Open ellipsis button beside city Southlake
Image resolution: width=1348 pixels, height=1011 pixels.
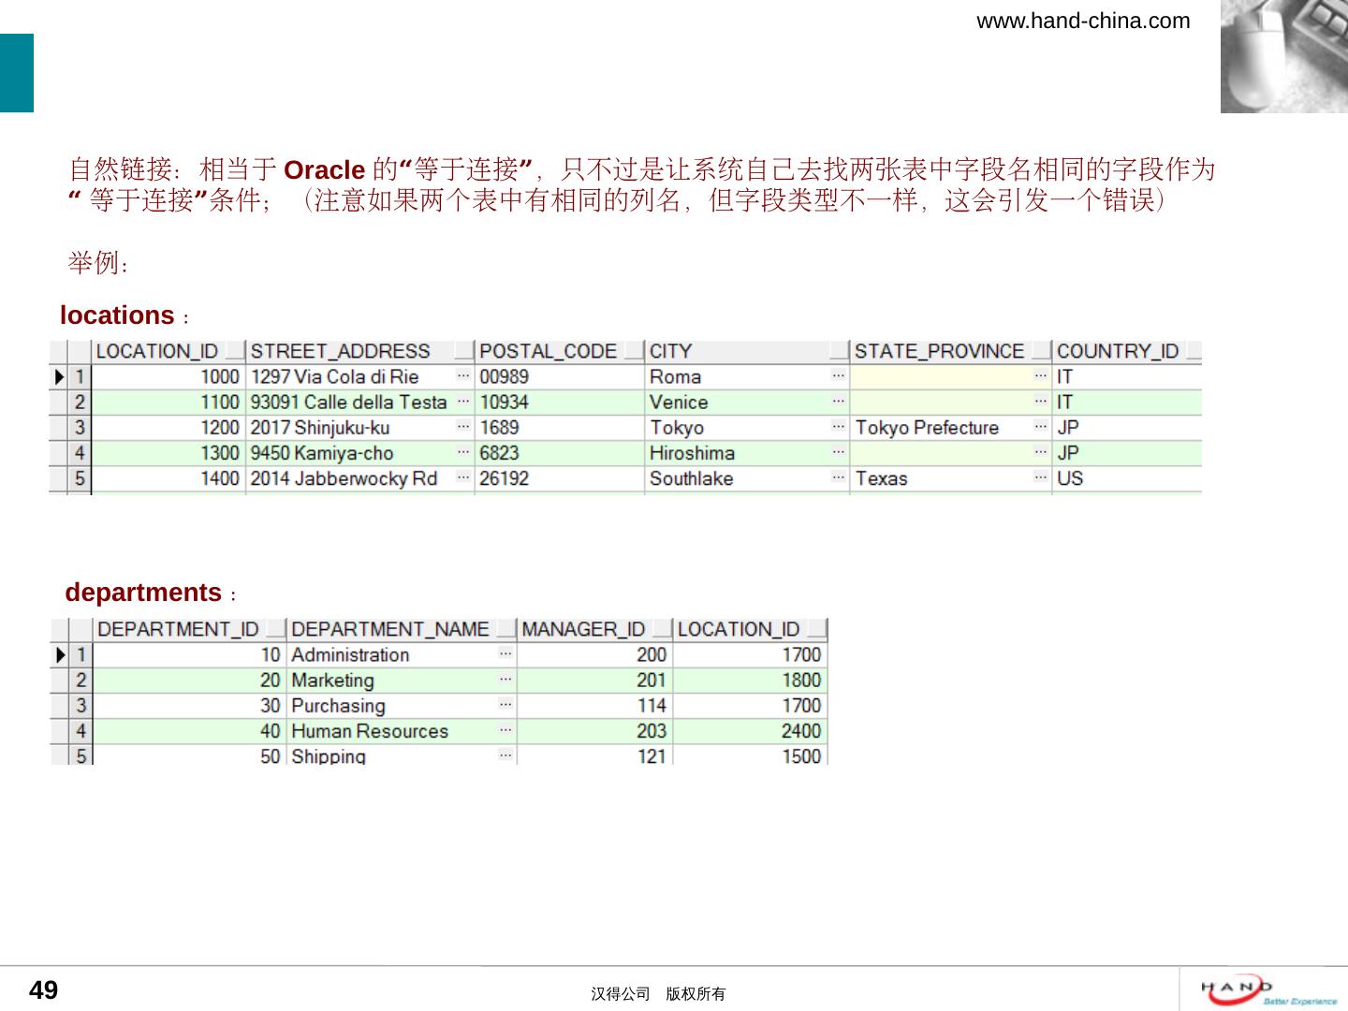point(839,477)
